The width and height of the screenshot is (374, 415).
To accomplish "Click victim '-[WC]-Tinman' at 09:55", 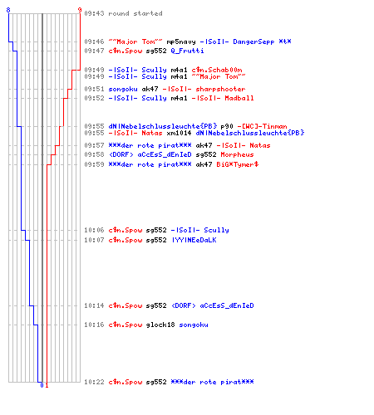I will point(262,126).
